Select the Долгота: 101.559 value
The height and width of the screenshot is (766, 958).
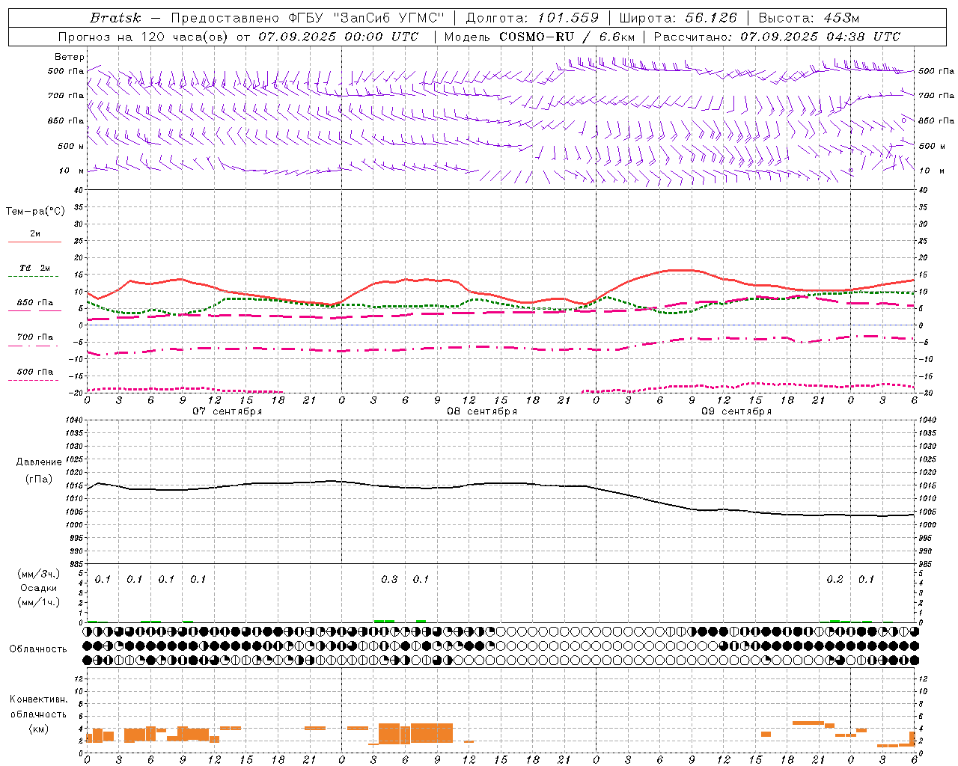pyautogui.click(x=532, y=18)
